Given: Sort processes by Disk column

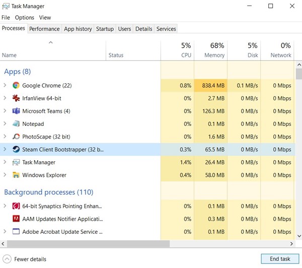Looking at the screenshot, I should click(x=244, y=50).
